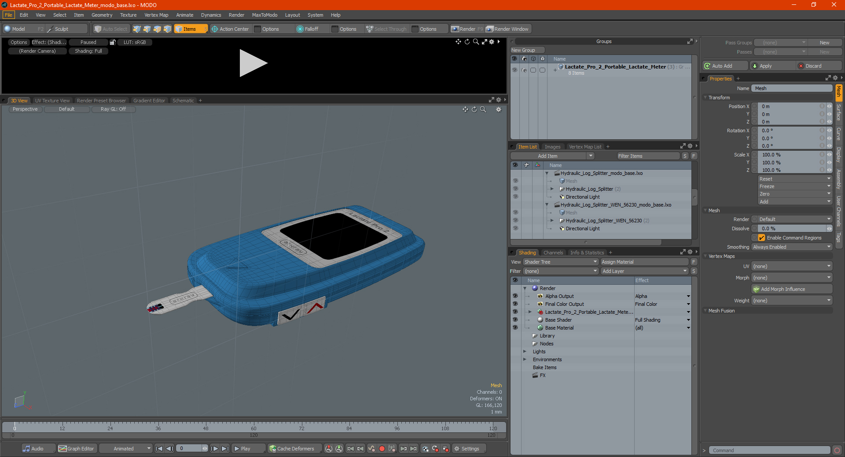Toggle visibility of Final Color Output
This screenshot has height=457, width=845.
click(515, 304)
